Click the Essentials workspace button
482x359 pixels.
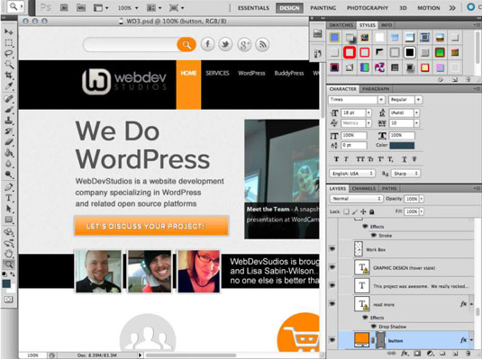pos(253,8)
